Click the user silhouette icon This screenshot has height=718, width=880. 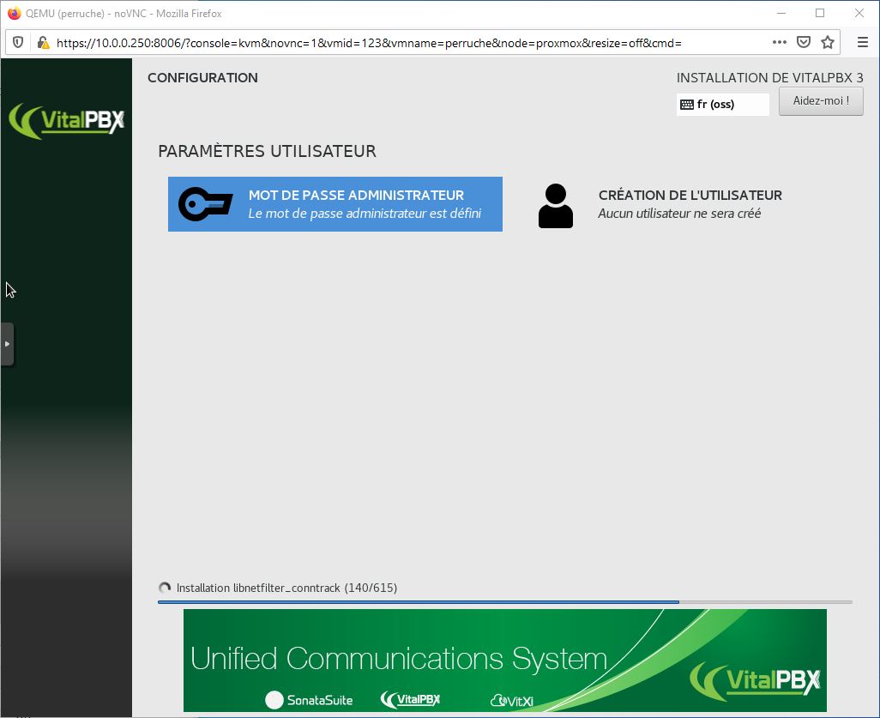click(556, 206)
